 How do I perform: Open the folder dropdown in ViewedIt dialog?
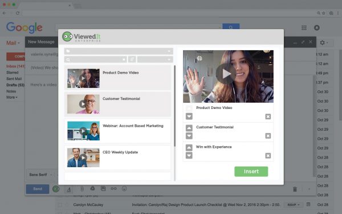pos(119,51)
